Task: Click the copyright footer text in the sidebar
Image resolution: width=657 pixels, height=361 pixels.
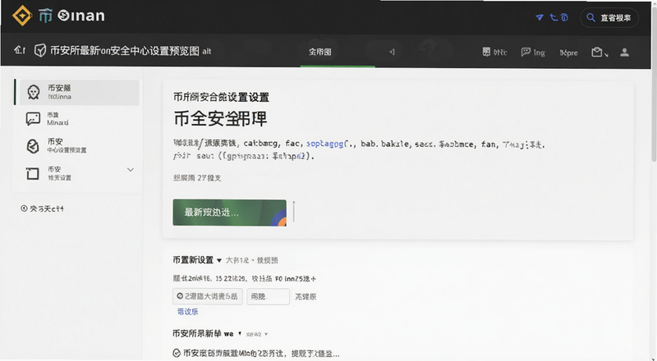Action: tap(43, 208)
